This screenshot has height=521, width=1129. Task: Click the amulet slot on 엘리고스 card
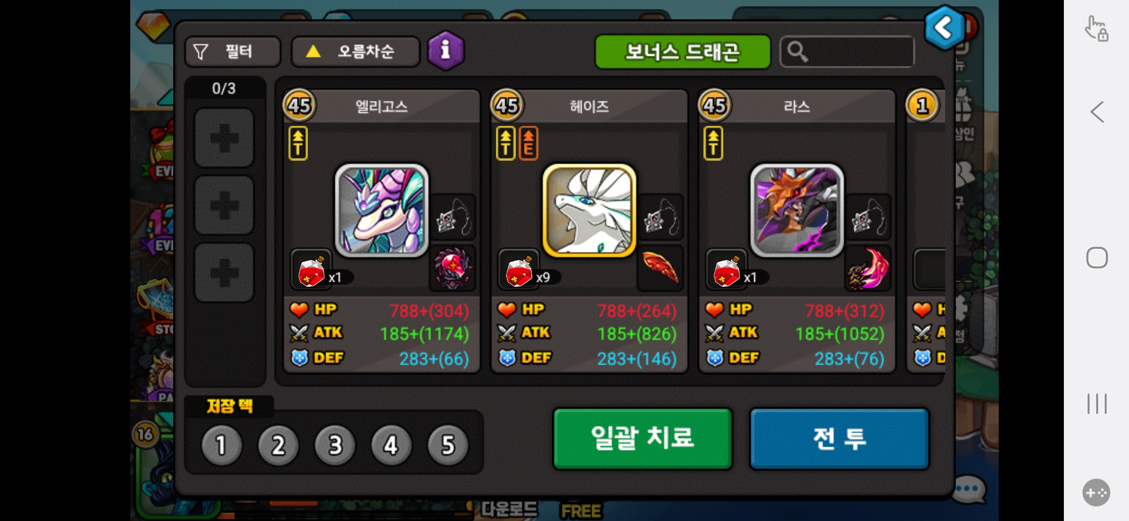(x=453, y=217)
